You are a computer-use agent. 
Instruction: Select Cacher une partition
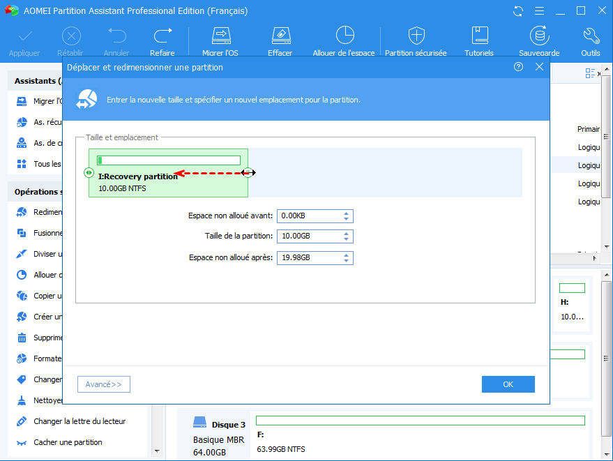pyautogui.click(x=68, y=442)
